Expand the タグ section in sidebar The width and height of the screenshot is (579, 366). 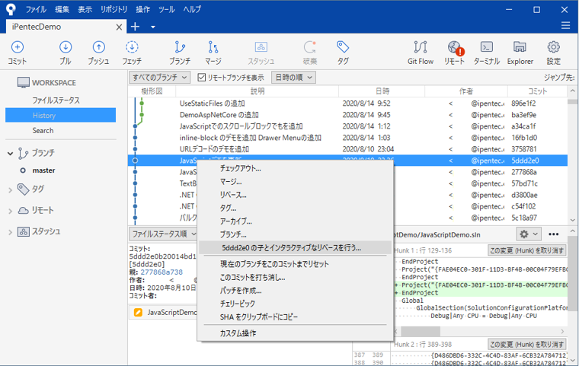(x=11, y=190)
